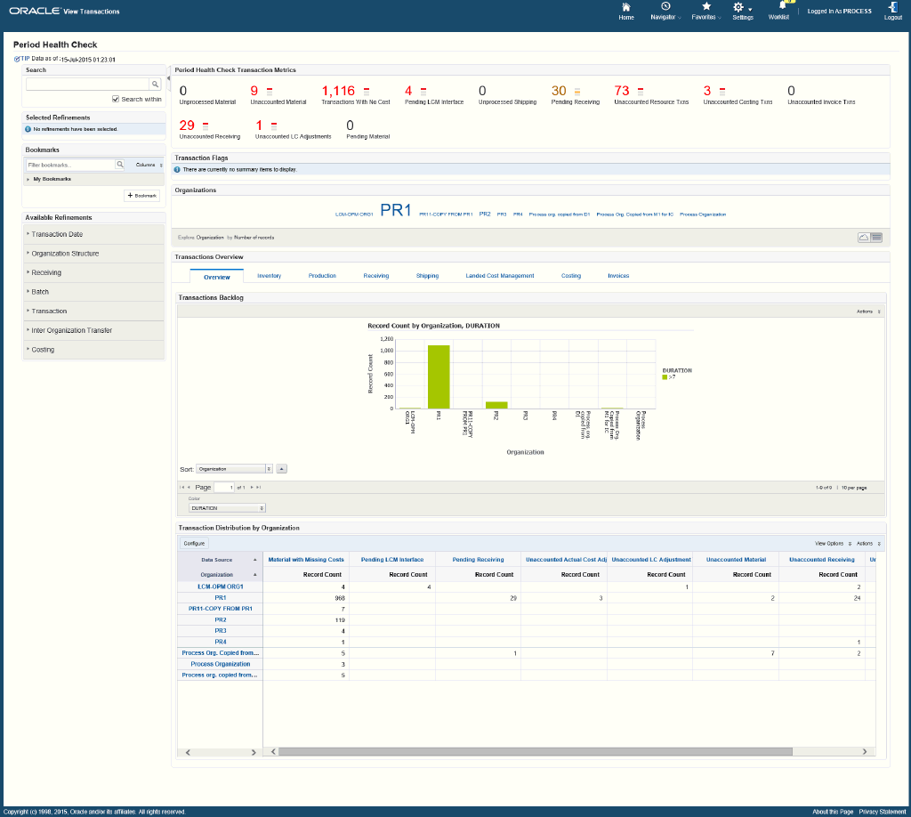Viewport: 911px width, 817px height.
Task: Open View Options menu in distribution table
Action: pyautogui.click(x=833, y=544)
